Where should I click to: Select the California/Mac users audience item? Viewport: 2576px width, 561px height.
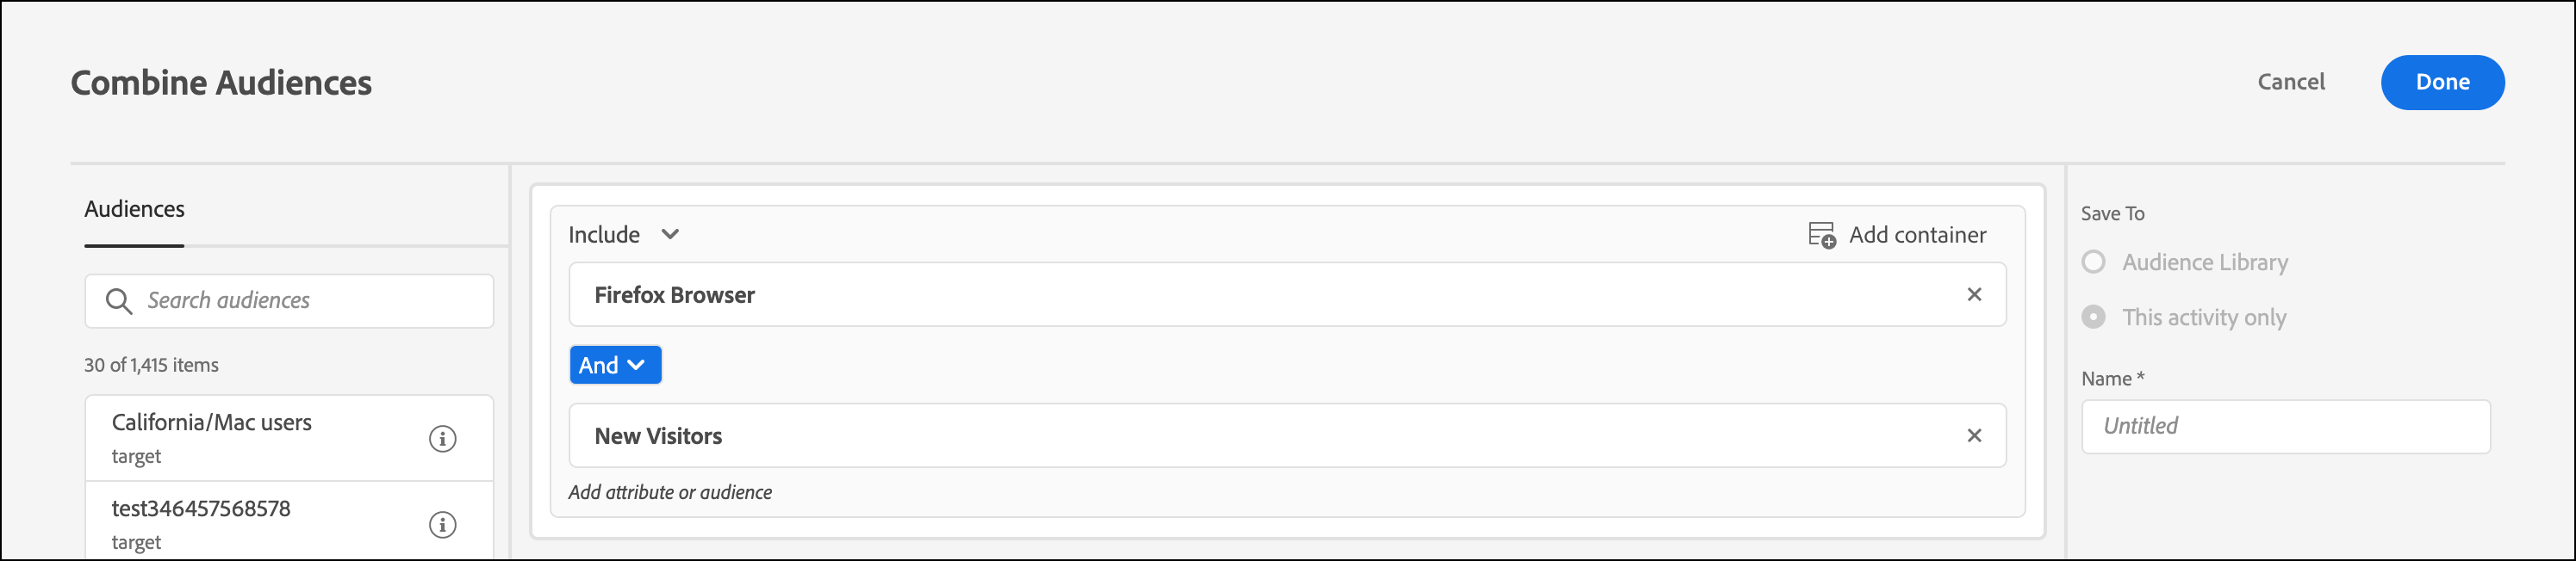[289, 438]
